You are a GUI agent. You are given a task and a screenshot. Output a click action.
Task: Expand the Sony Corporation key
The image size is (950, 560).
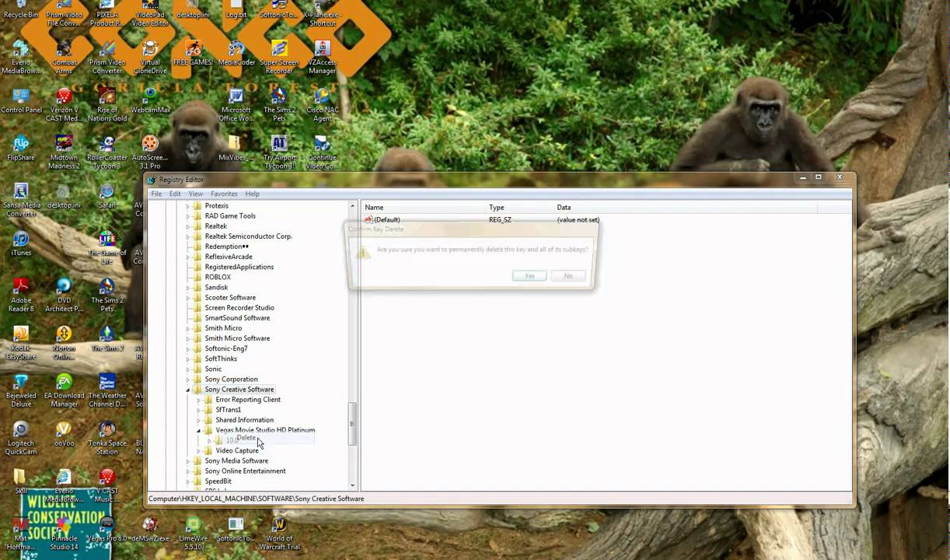pyautogui.click(x=187, y=380)
